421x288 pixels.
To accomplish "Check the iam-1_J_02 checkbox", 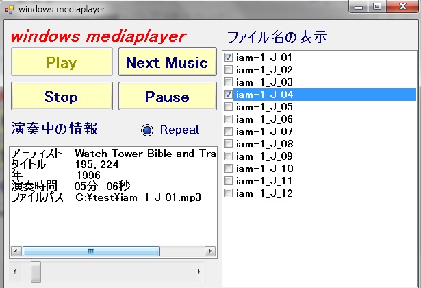I will point(228,70).
